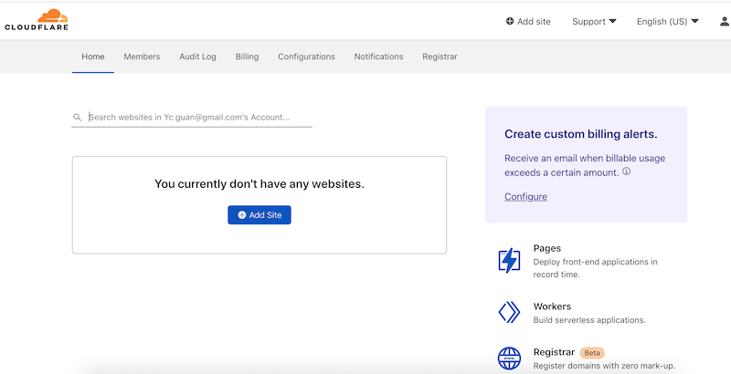Click the Cloudflare logo
The width and height of the screenshot is (731, 374).
37,20
